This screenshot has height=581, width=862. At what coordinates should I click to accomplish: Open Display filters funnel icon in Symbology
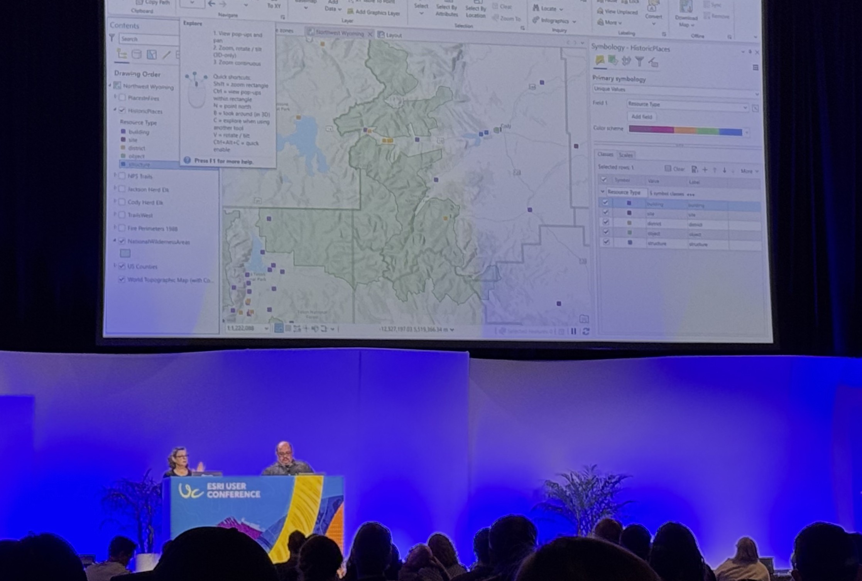pyautogui.click(x=639, y=61)
